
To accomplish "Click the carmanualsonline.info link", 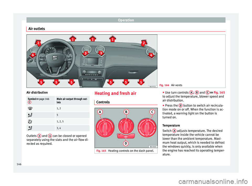I will [x=213, y=182].
